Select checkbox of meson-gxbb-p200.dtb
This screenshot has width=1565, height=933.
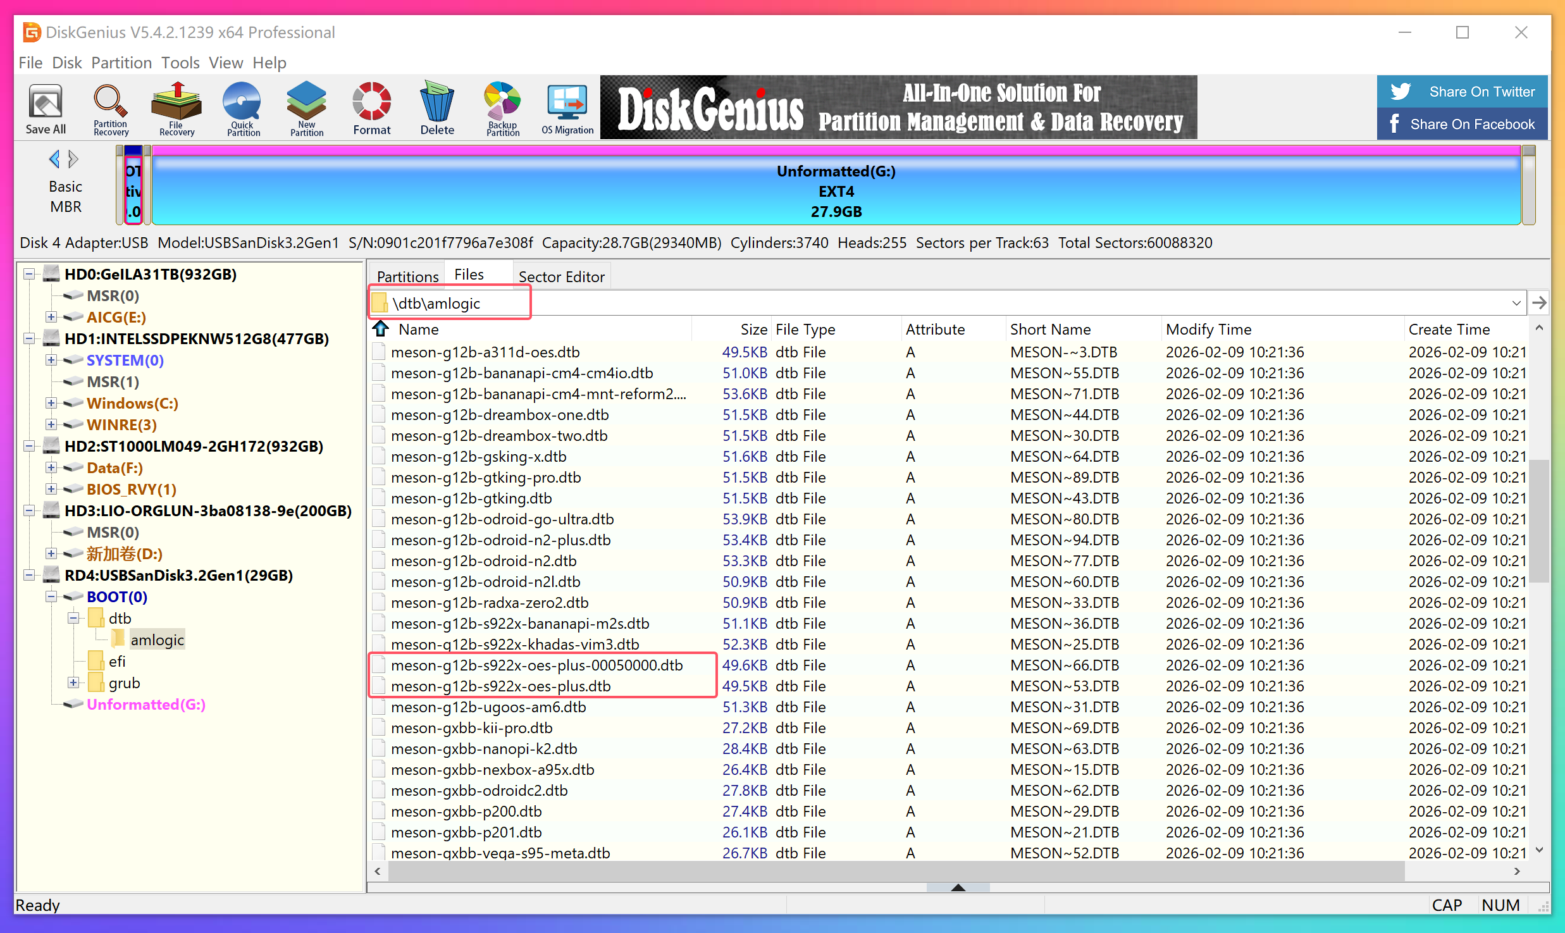[x=379, y=812]
